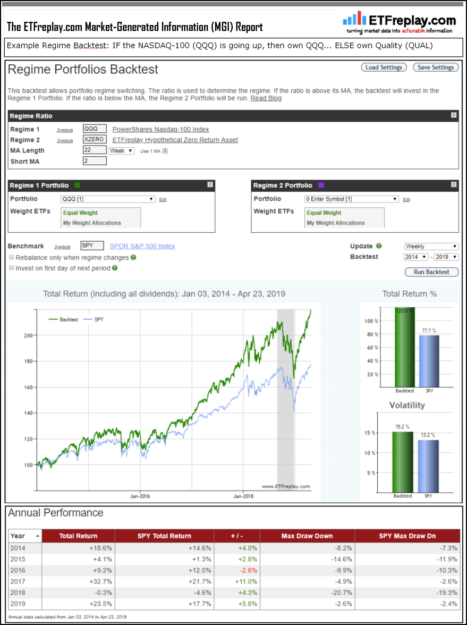Open the ETFreplay Hypothetical Zero Return Asset link
Screen dimensions: 467x625
(x=175, y=140)
